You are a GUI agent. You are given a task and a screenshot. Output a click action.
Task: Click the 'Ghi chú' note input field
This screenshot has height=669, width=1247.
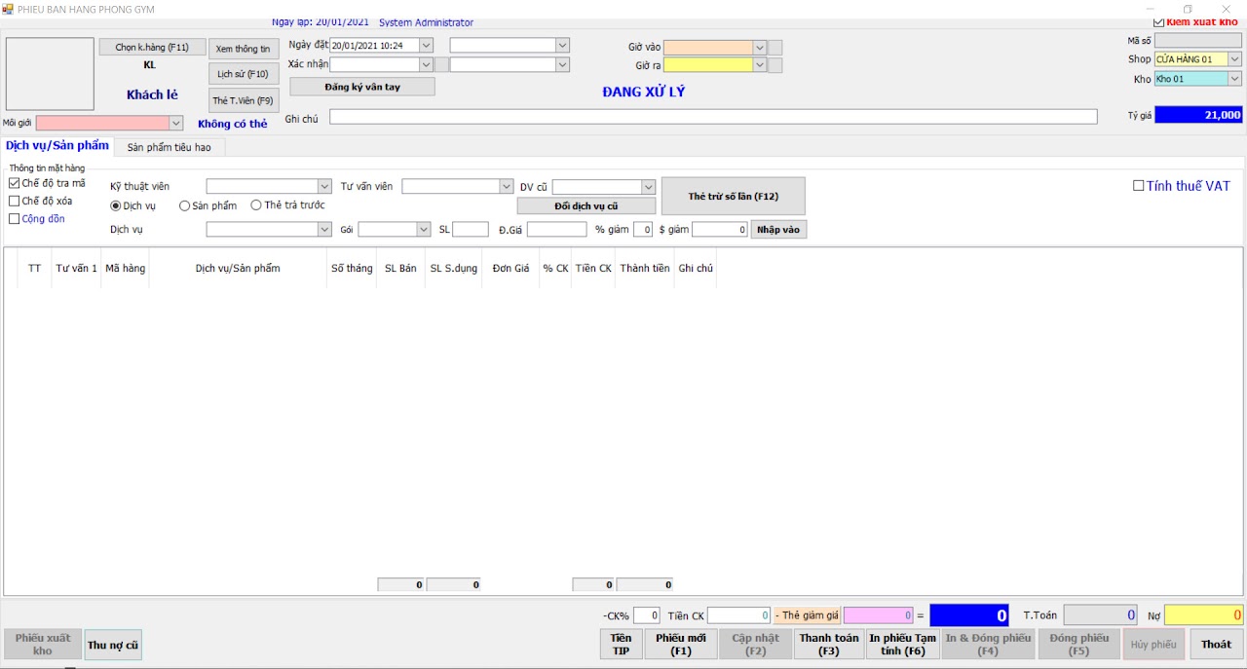[713, 117]
